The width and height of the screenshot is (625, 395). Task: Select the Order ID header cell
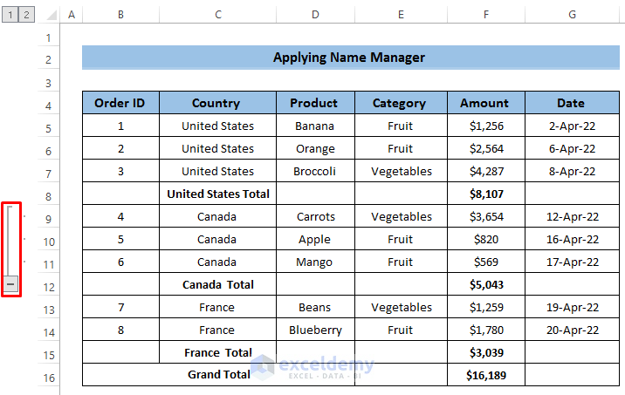(120, 103)
